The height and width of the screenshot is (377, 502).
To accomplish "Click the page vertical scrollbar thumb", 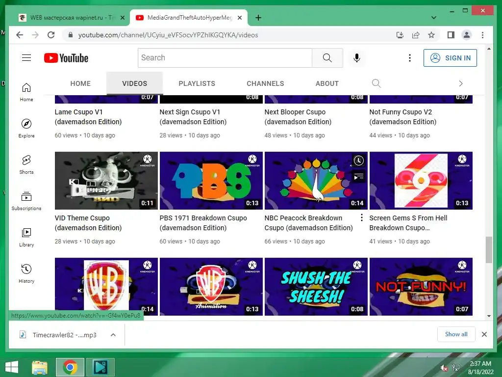I will click(x=489, y=250).
